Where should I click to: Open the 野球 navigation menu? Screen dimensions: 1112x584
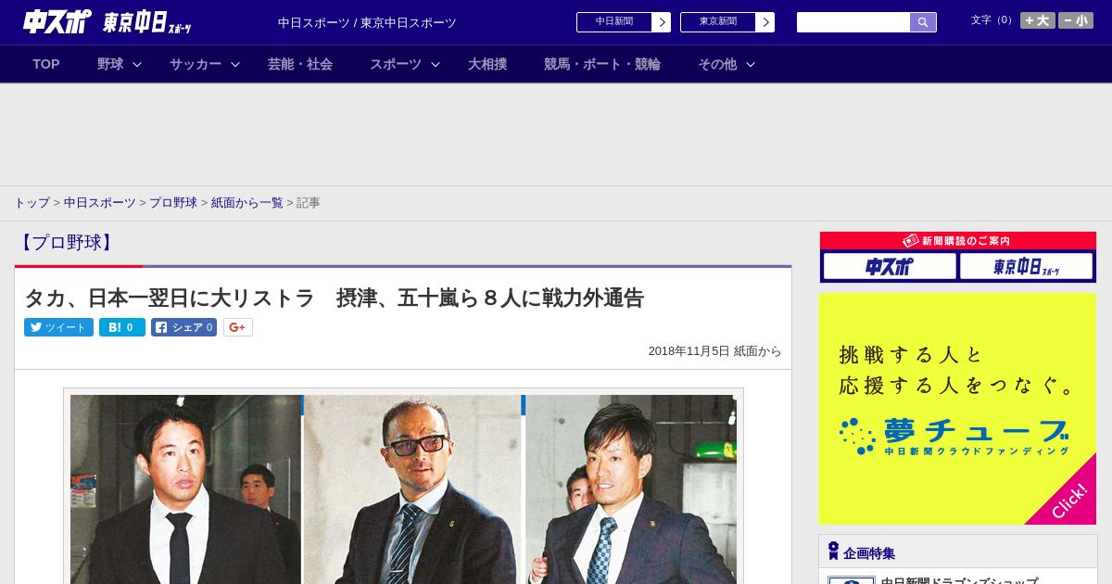coord(110,64)
